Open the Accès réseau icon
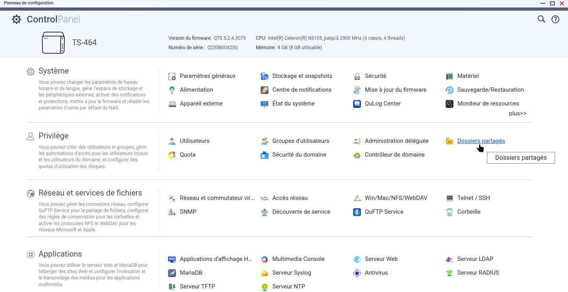Screen dimensions: 568x292 (265, 198)
